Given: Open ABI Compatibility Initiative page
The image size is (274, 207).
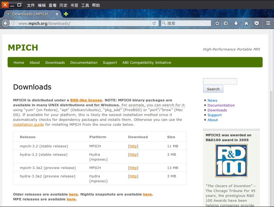Looking at the screenshot, I should [x=146, y=63].
